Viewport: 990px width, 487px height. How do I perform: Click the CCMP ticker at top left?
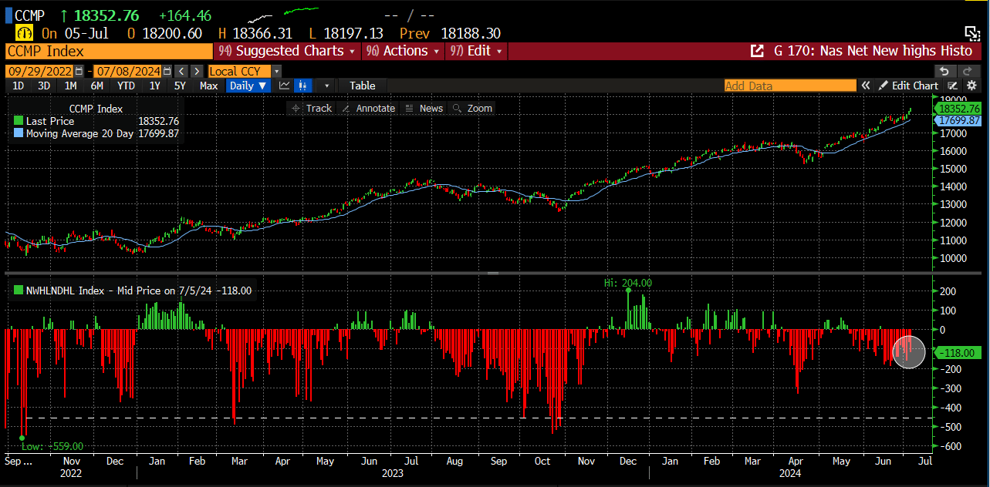(29, 15)
